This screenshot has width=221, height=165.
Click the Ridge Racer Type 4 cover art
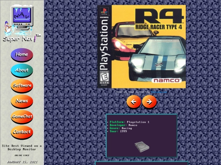point(142,46)
